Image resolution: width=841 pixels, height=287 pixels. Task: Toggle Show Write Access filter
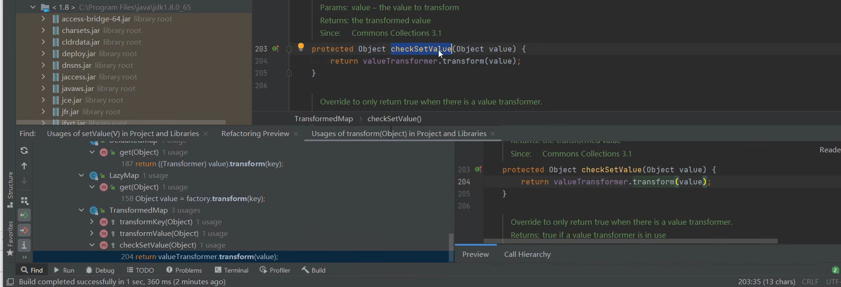[x=24, y=230]
